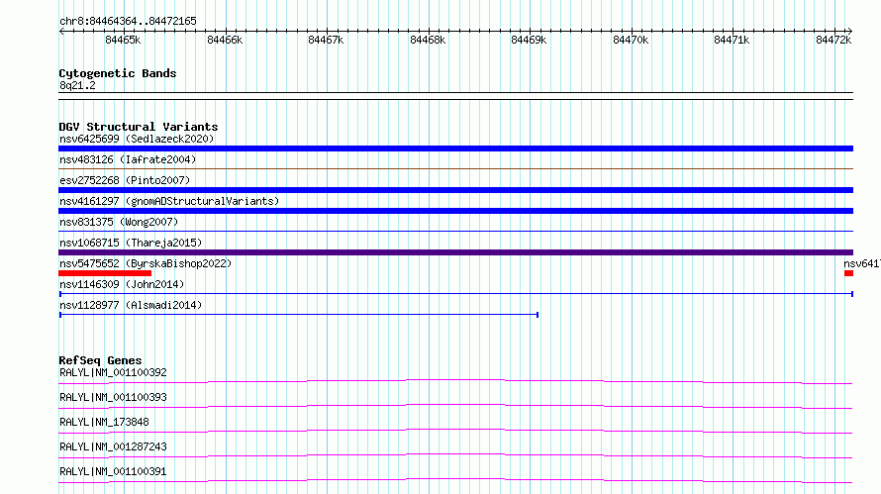Click the line feature under nsv1146309
Screen dimensions: 881x494
(x=456, y=294)
